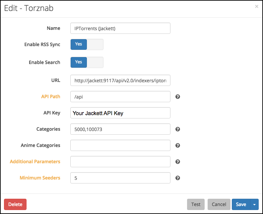Select the API Key field
This screenshot has width=263, height=214.
[120, 113]
